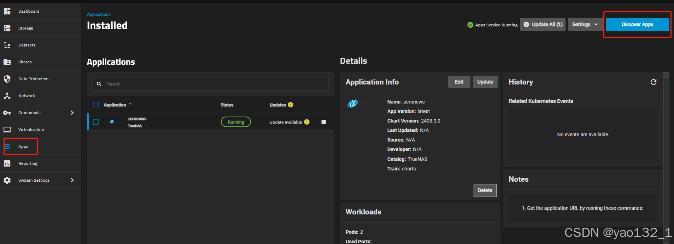
Task: Delete the zeronews application
Action: [485, 190]
